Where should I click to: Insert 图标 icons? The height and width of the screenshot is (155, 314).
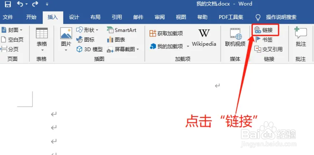(85, 39)
